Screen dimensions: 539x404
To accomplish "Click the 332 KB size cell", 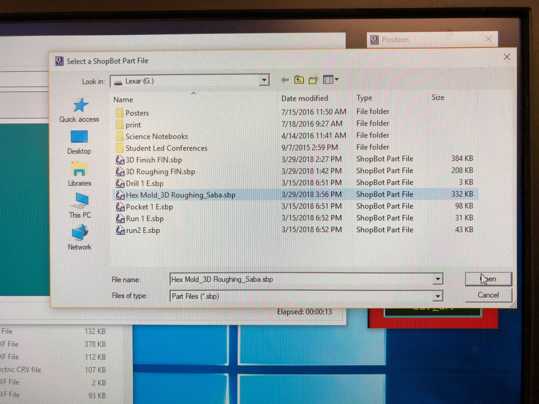I will [x=462, y=194].
